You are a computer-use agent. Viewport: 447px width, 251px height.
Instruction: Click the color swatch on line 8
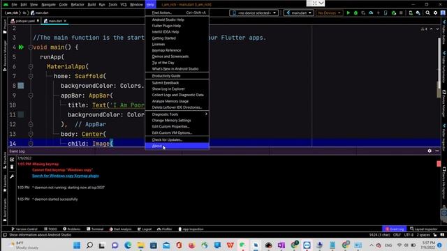[21, 86]
